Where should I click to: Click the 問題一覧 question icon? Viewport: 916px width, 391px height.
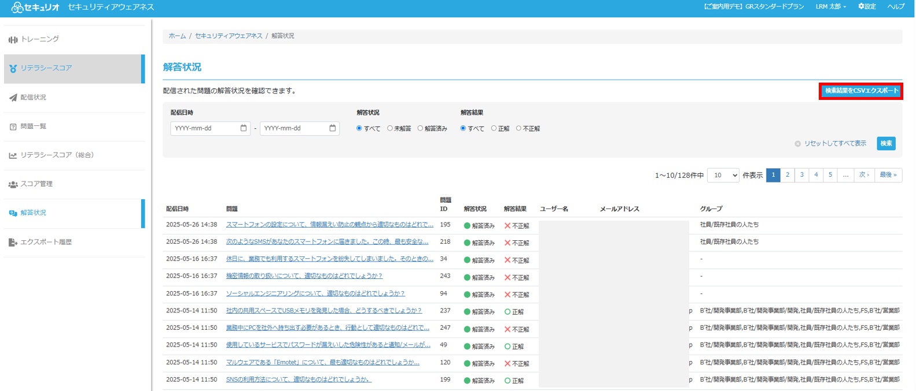tap(13, 126)
